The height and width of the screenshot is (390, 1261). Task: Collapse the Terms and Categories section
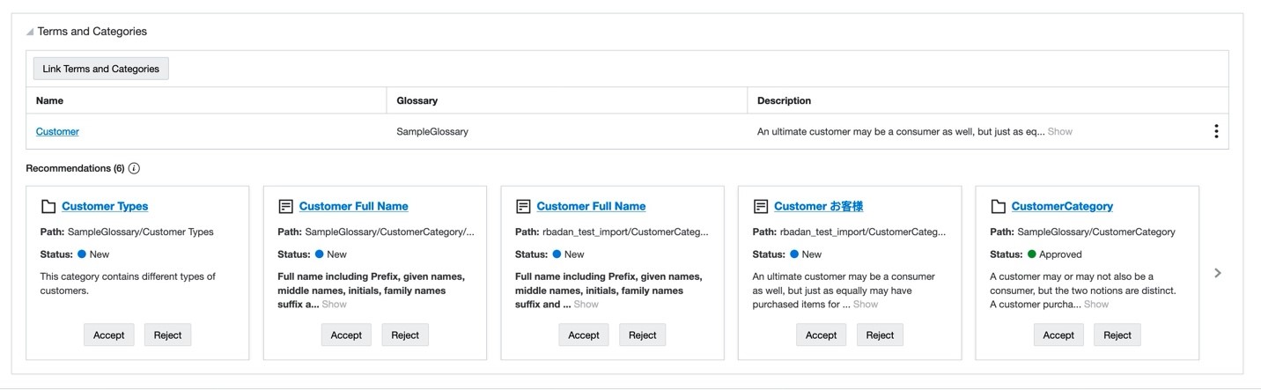click(30, 32)
